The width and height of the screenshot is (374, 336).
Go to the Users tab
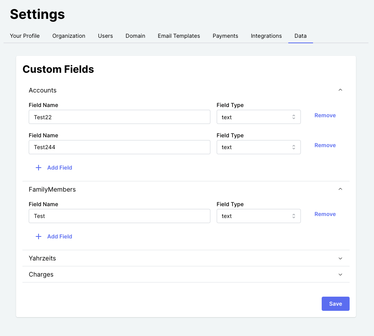point(105,36)
